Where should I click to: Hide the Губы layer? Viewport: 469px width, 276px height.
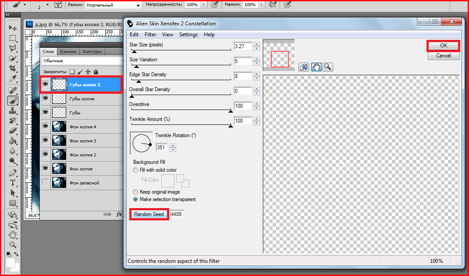click(45, 112)
